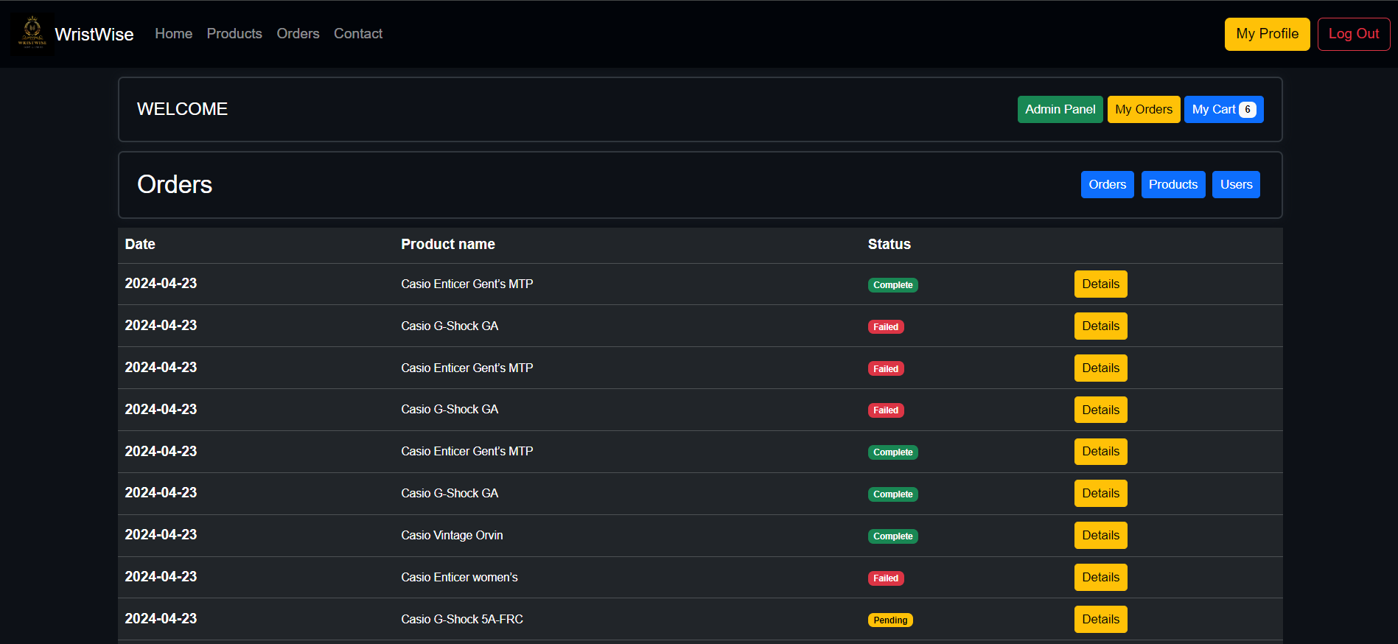Select date of Casio Vintage Orvin order

pos(161,535)
